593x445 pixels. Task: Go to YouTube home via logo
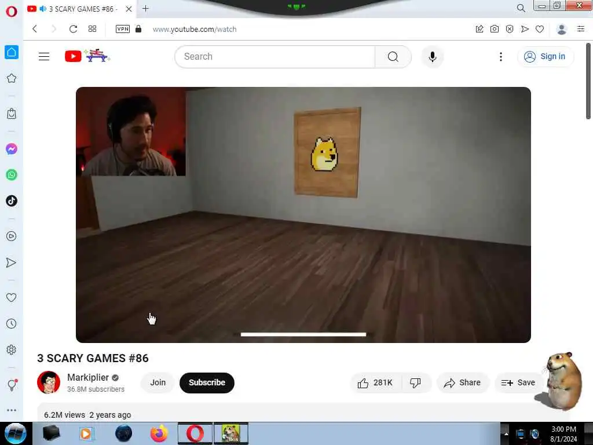pos(87,56)
